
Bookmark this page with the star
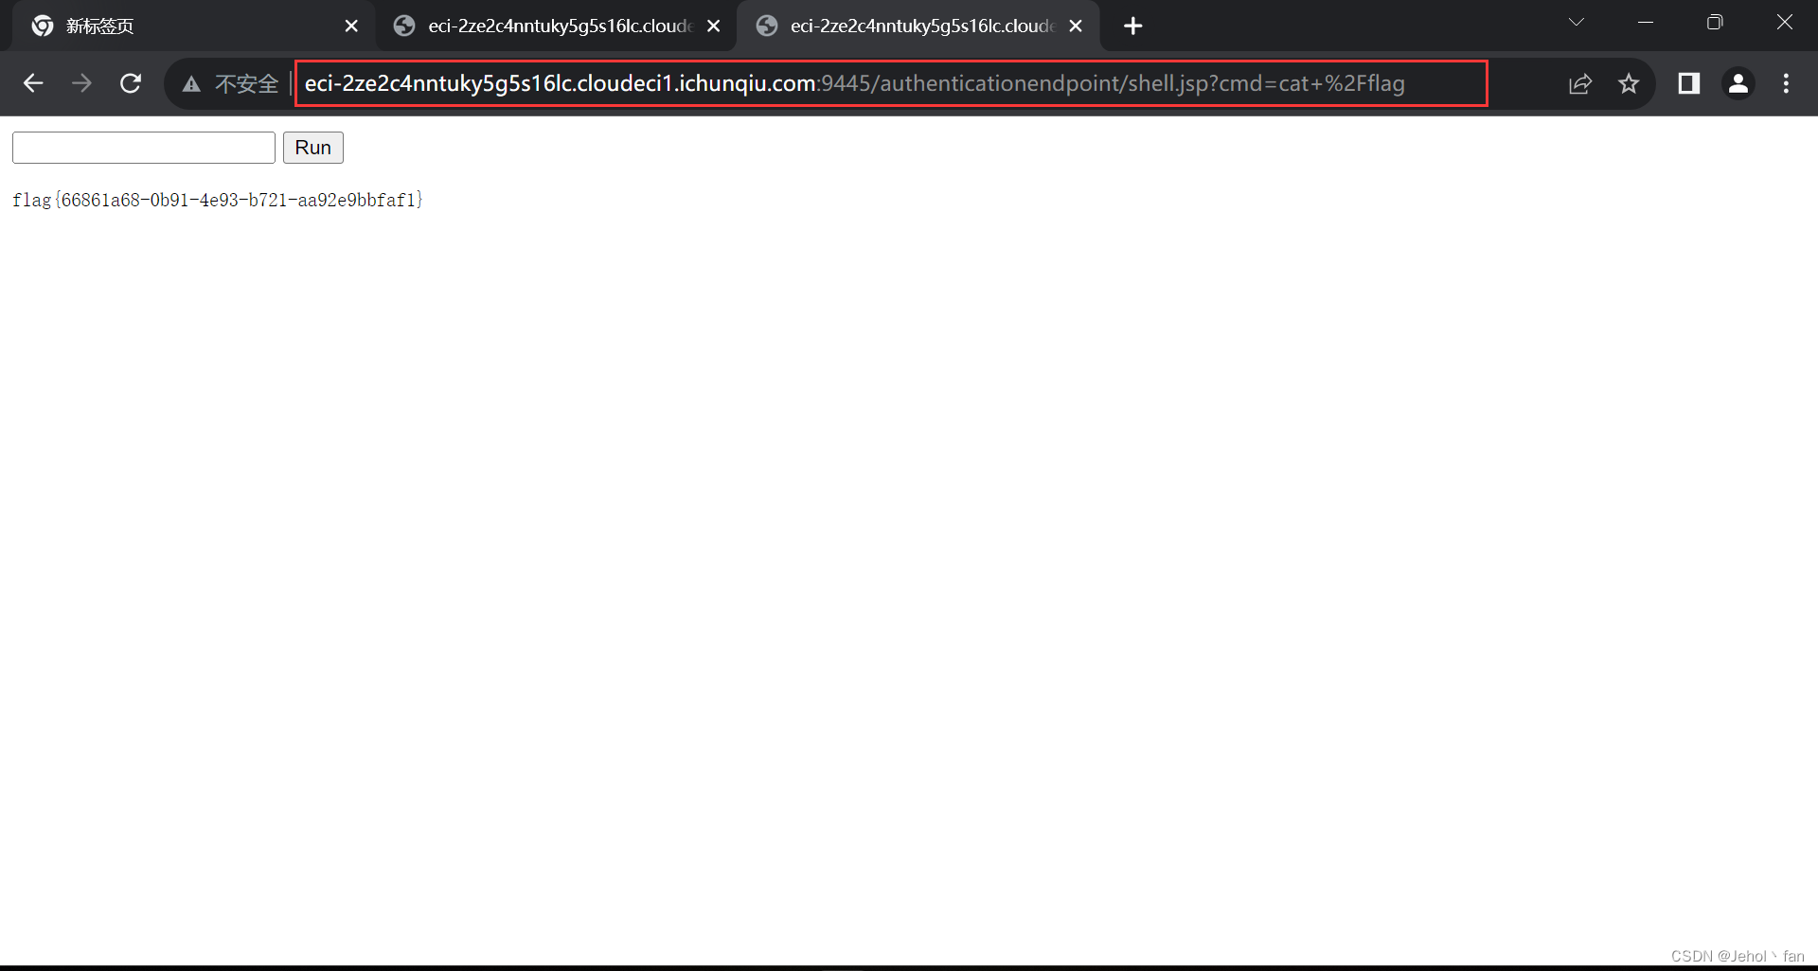1629,83
